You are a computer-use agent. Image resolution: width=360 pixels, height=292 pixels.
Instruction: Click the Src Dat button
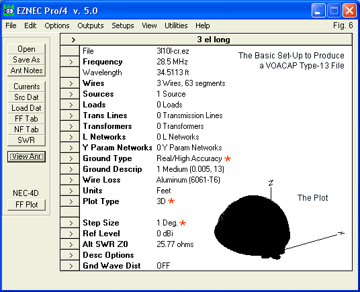26,97
